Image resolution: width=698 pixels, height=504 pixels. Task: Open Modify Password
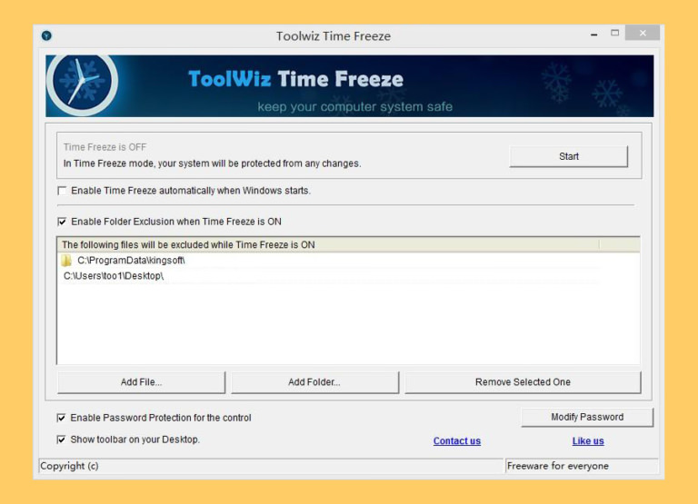click(x=587, y=417)
